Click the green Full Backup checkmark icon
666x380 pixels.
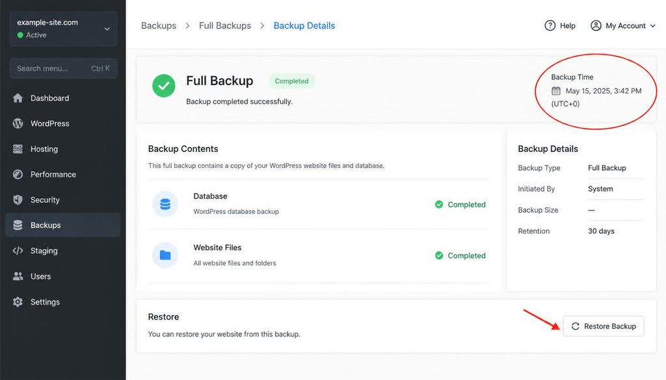pos(163,86)
